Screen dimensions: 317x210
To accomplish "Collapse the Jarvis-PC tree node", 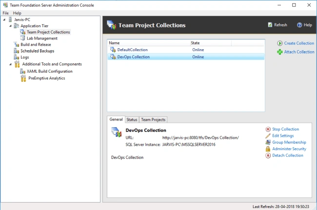I will click(4, 19).
